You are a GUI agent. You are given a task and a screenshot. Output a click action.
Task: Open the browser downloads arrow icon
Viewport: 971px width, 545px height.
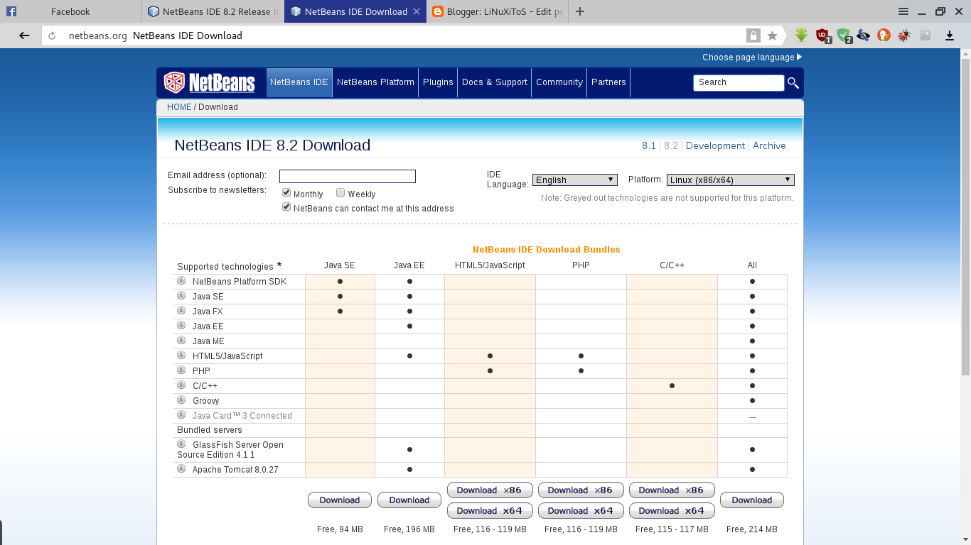point(949,35)
